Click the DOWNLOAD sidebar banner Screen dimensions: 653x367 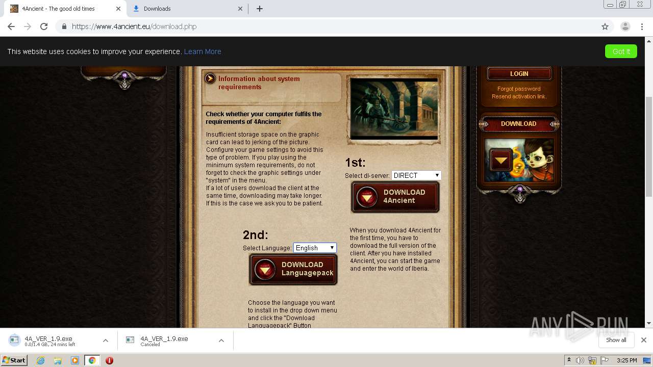click(x=519, y=124)
